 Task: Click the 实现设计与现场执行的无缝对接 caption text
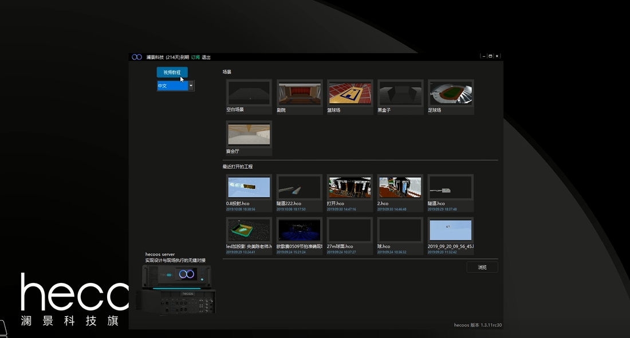coord(175,261)
